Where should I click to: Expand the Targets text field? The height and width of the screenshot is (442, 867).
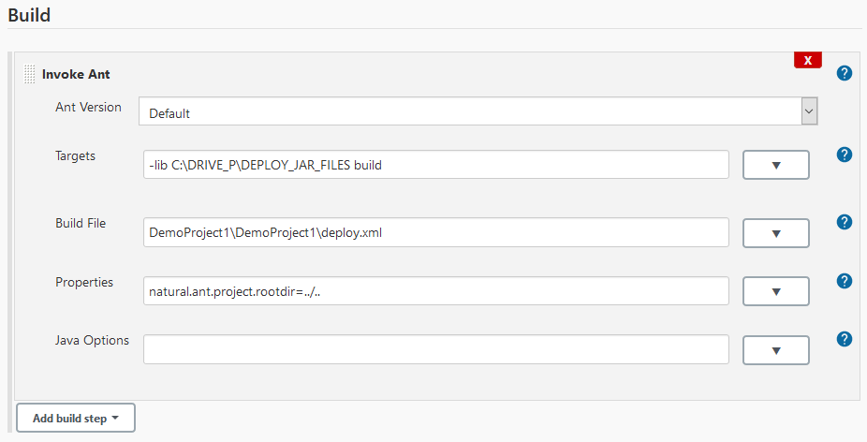[775, 166]
